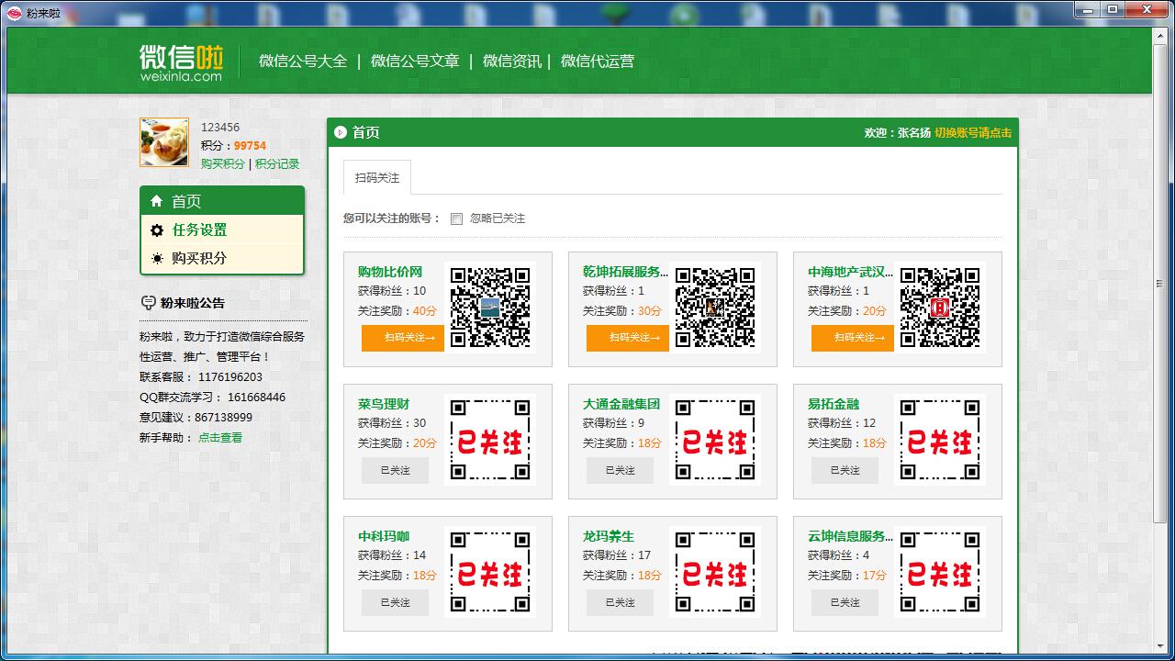
Task: Open 任务设置 via its gear icon
Action: point(156,230)
